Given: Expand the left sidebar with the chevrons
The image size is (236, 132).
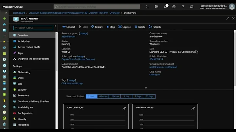Looking at the screenshot, I should [x=6, y=13].
